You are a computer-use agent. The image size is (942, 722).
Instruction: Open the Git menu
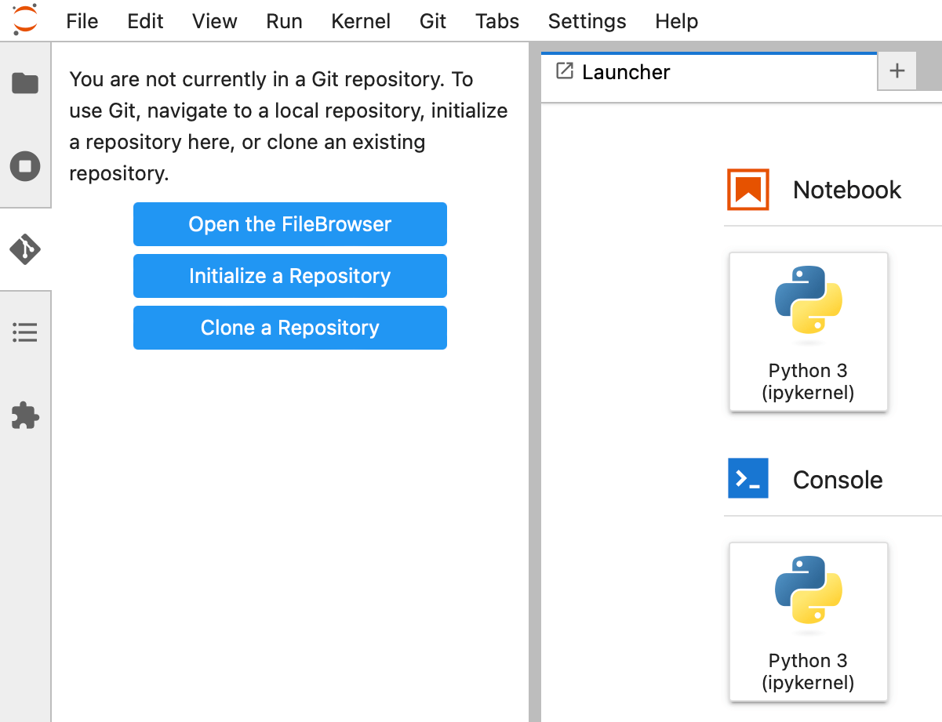(x=433, y=21)
